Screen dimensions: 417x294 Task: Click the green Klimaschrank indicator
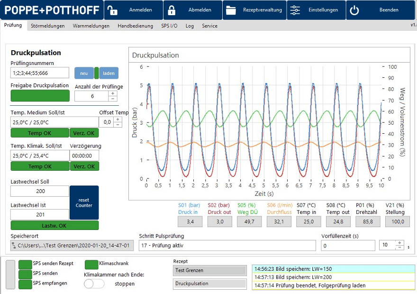(91, 264)
